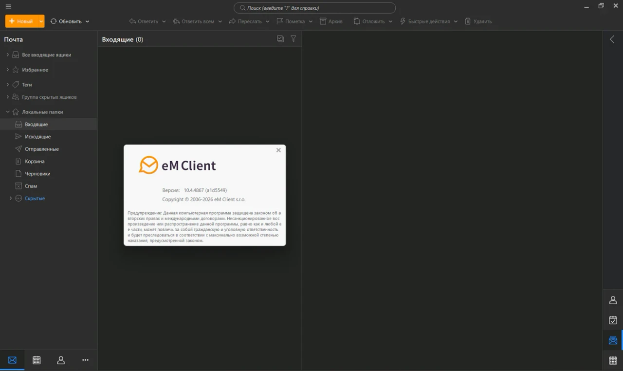The height and width of the screenshot is (371, 623).
Task: Open more sections ellipsis button
Action: click(x=85, y=360)
